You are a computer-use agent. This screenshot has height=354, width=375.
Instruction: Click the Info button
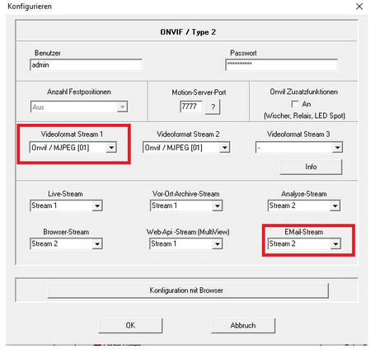pos(311,167)
